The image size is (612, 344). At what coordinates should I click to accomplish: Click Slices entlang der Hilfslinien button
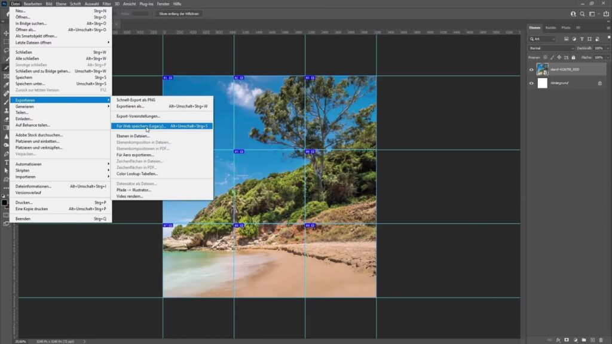(x=179, y=13)
